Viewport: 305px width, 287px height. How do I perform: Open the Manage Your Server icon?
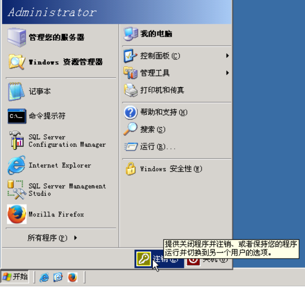click(17, 37)
